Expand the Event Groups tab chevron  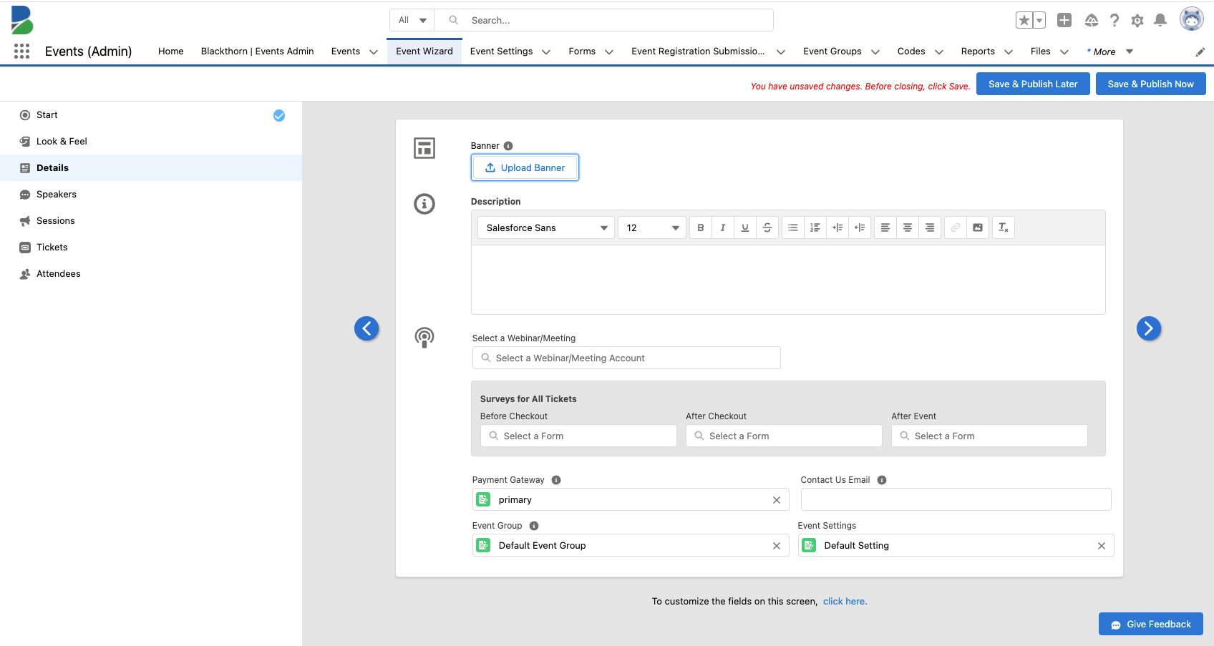point(875,52)
